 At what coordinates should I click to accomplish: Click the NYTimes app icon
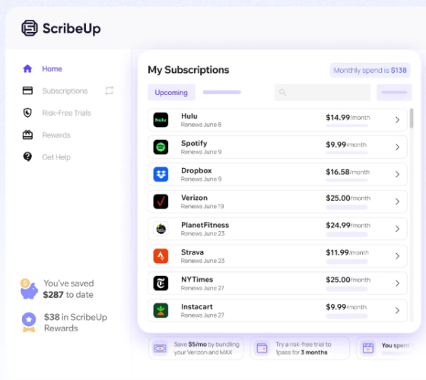pos(161,283)
